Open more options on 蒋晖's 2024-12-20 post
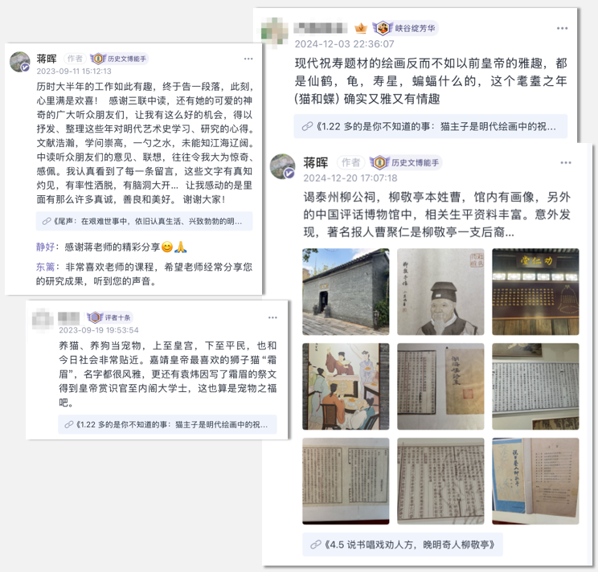 [x=566, y=163]
